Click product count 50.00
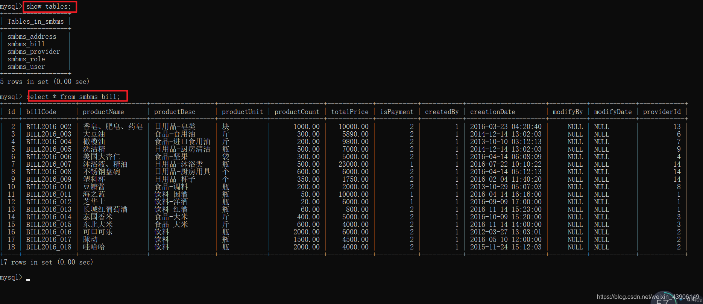The image size is (703, 304). [x=310, y=195]
